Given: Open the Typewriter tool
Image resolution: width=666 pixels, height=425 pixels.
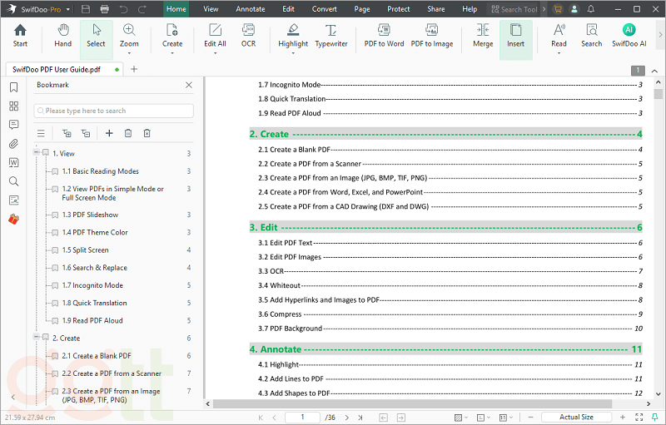Looking at the screenshot, I should coord(331,35).
